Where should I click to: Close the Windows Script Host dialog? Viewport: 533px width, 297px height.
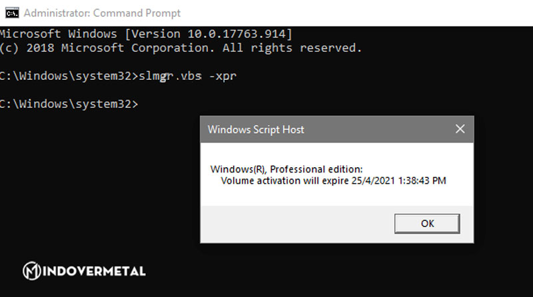tap(460, 129)
